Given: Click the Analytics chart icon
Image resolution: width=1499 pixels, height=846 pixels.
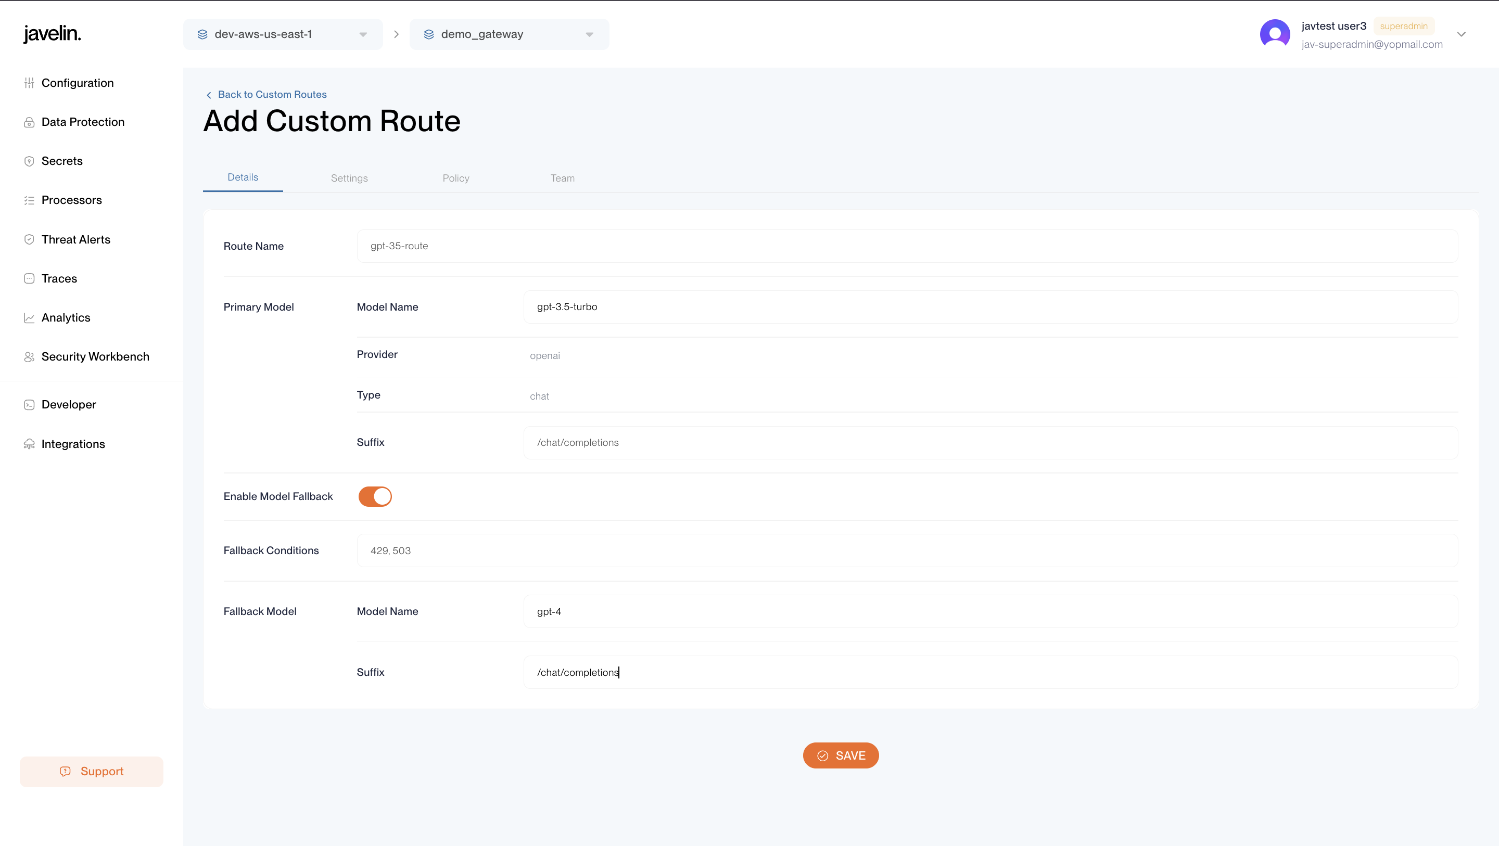Looking at the screenshot, I should (x=29, y=318).
